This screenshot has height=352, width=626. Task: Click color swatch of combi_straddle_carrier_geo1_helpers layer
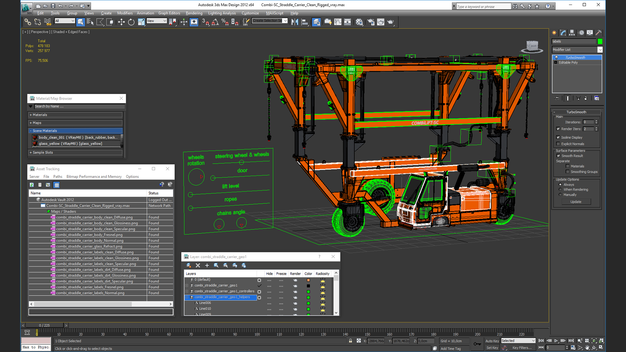click(308, 298)
